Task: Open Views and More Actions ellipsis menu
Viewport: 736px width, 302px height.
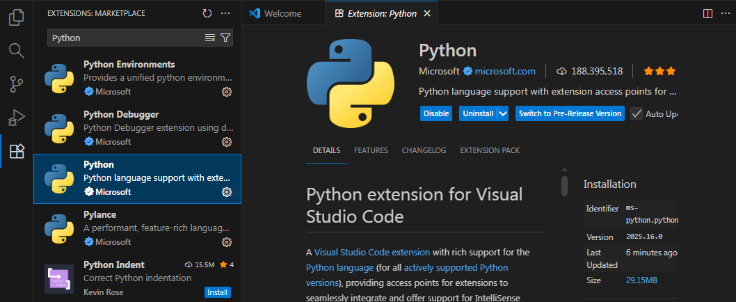Action: (x=225, y=13)
